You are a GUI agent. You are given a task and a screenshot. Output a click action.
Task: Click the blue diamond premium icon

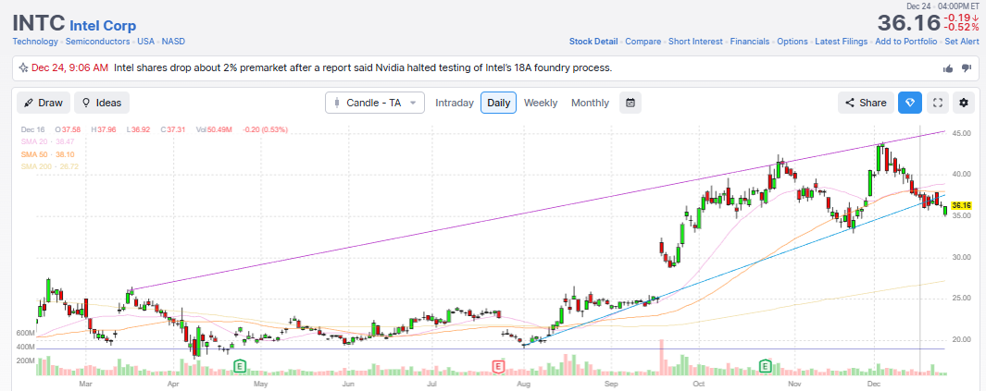910,103
